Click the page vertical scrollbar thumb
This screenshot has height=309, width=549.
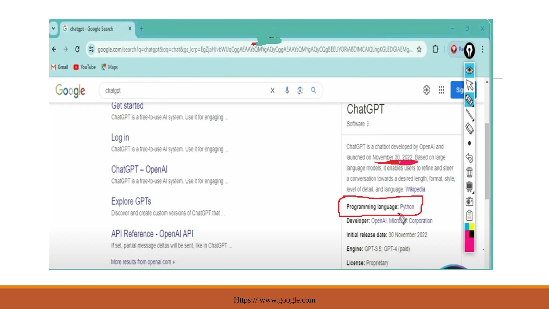tap(487, 161)
